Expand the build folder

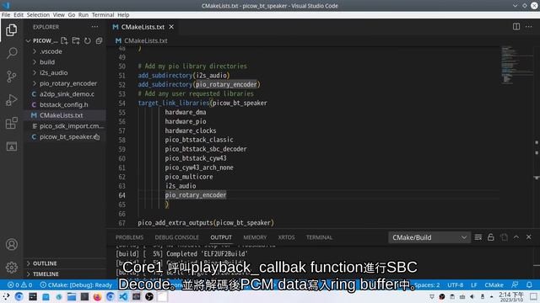[x=65, y=62]
